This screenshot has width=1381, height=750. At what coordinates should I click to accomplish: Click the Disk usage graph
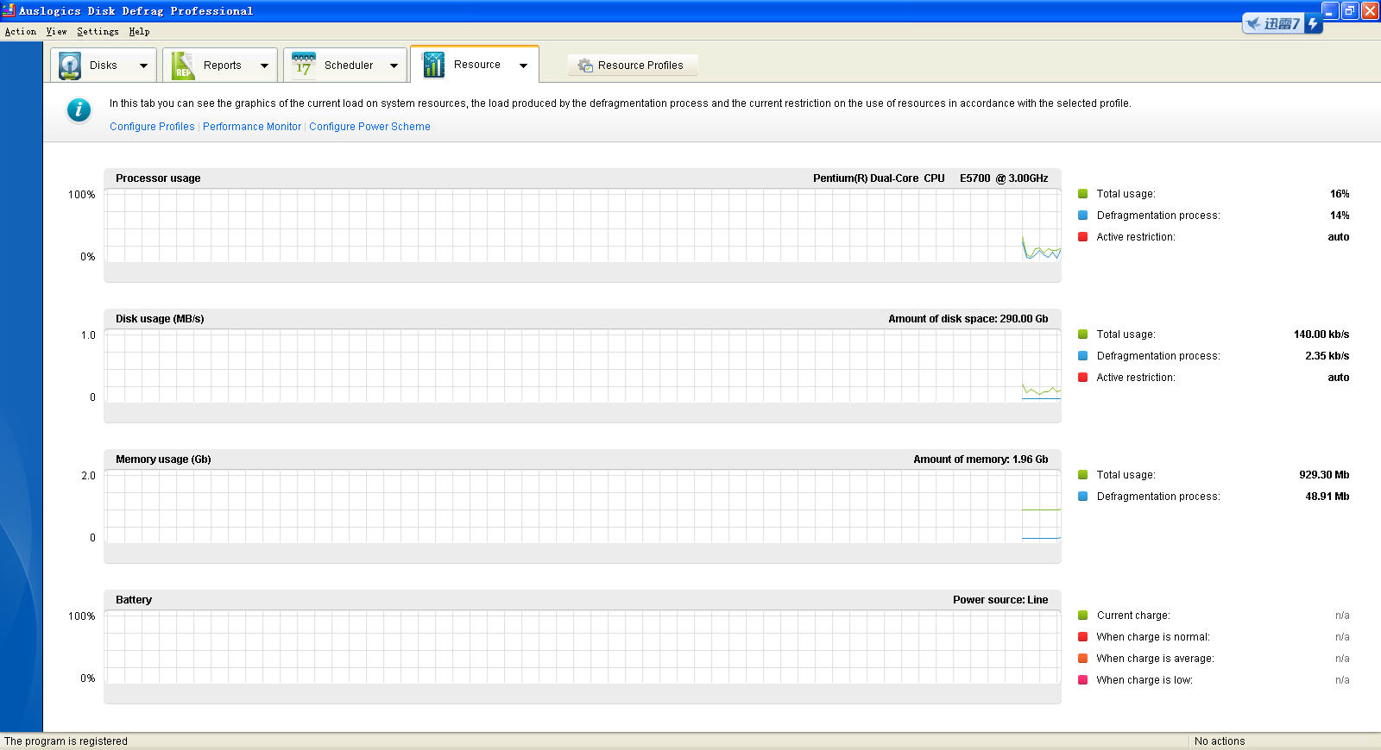(x=583, y=366)
